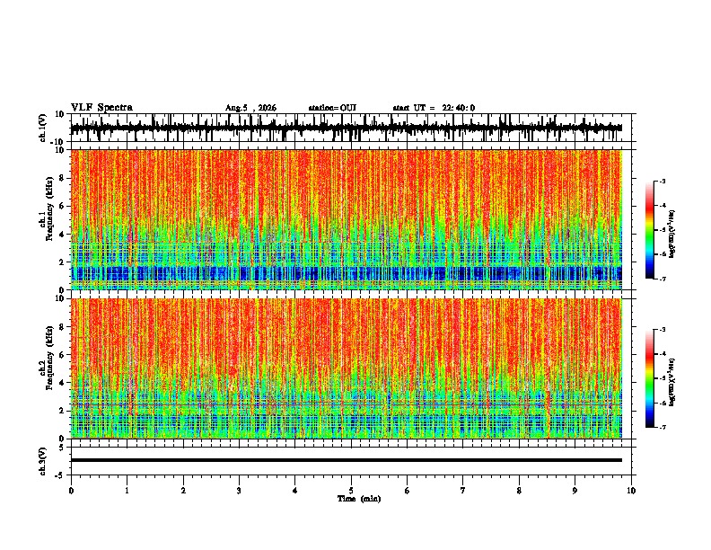The image size is (711, 550).
Task: Click the time axis tick label "4"
Action: click(x=295, y=491)
